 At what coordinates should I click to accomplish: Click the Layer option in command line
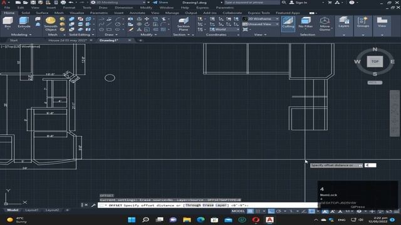point(221,205)
